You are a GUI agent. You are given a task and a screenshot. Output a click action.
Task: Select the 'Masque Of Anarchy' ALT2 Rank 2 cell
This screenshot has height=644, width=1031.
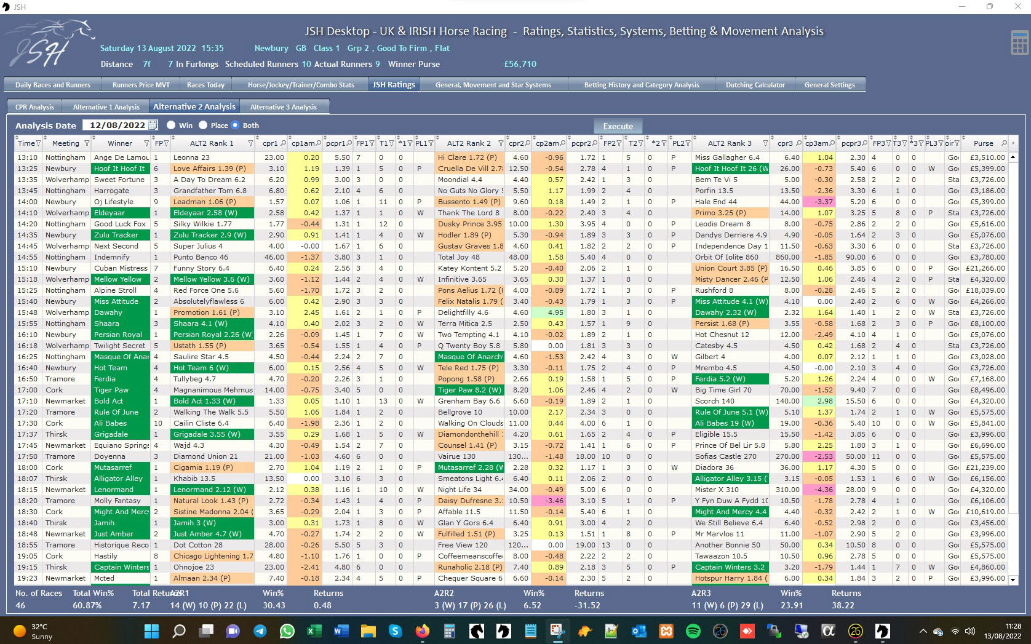pos(470,357)
